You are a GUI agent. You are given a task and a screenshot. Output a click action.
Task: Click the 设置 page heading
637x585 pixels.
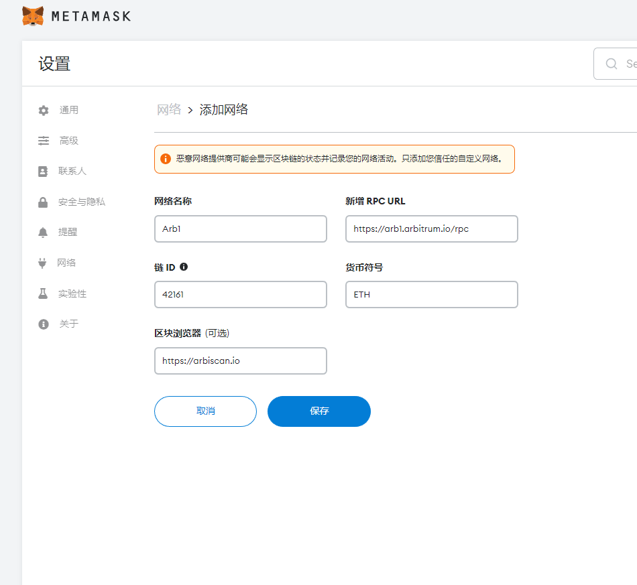click(54, 64)
